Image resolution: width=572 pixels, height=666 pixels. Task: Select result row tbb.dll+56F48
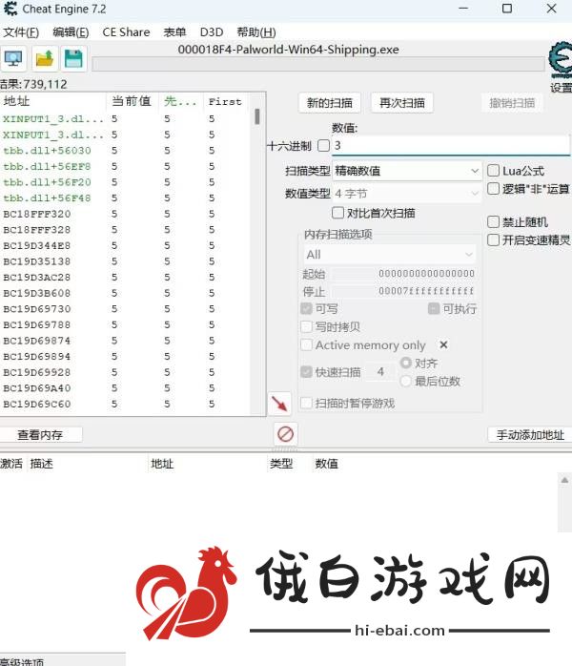(x=126, y=198)
